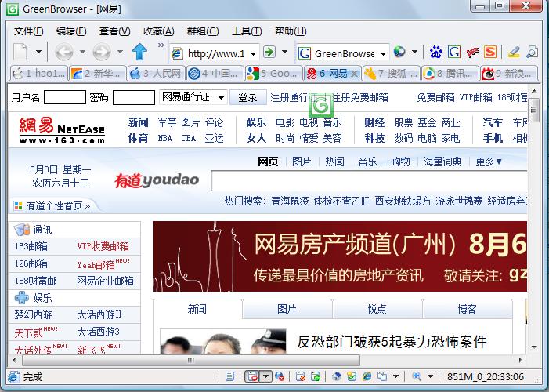Click the document page icon in status bar
Screen dimensions: 549x392
(x=229, y=376)
